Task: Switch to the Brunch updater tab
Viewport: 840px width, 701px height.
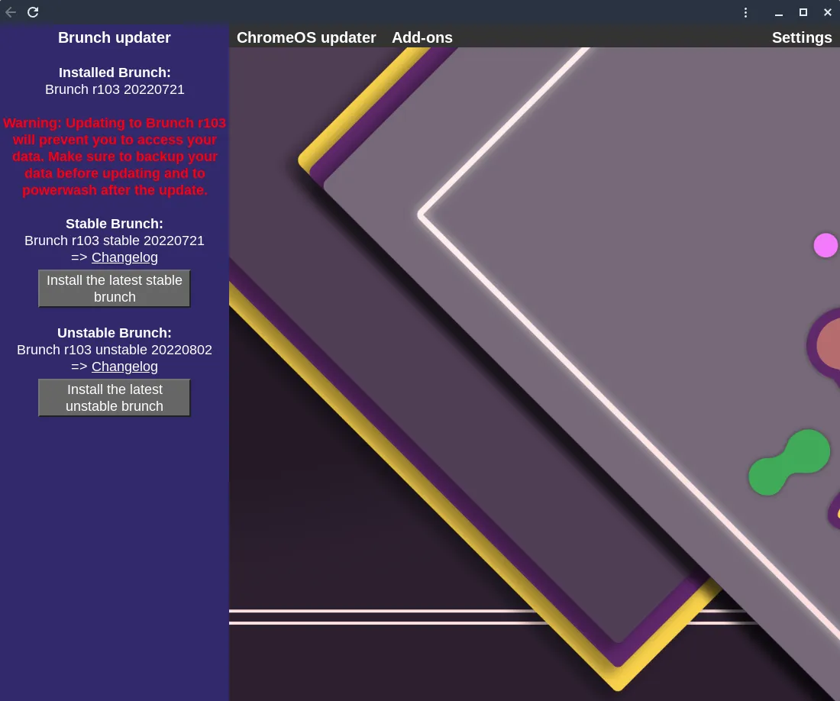Action: click(115, 37)
